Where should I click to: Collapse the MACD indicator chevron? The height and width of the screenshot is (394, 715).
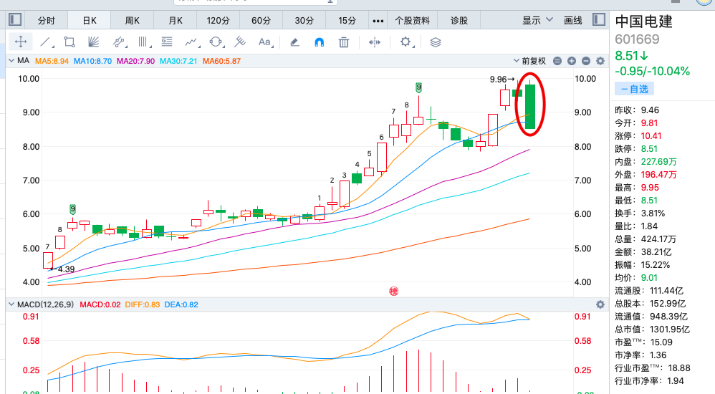point(11,304)
